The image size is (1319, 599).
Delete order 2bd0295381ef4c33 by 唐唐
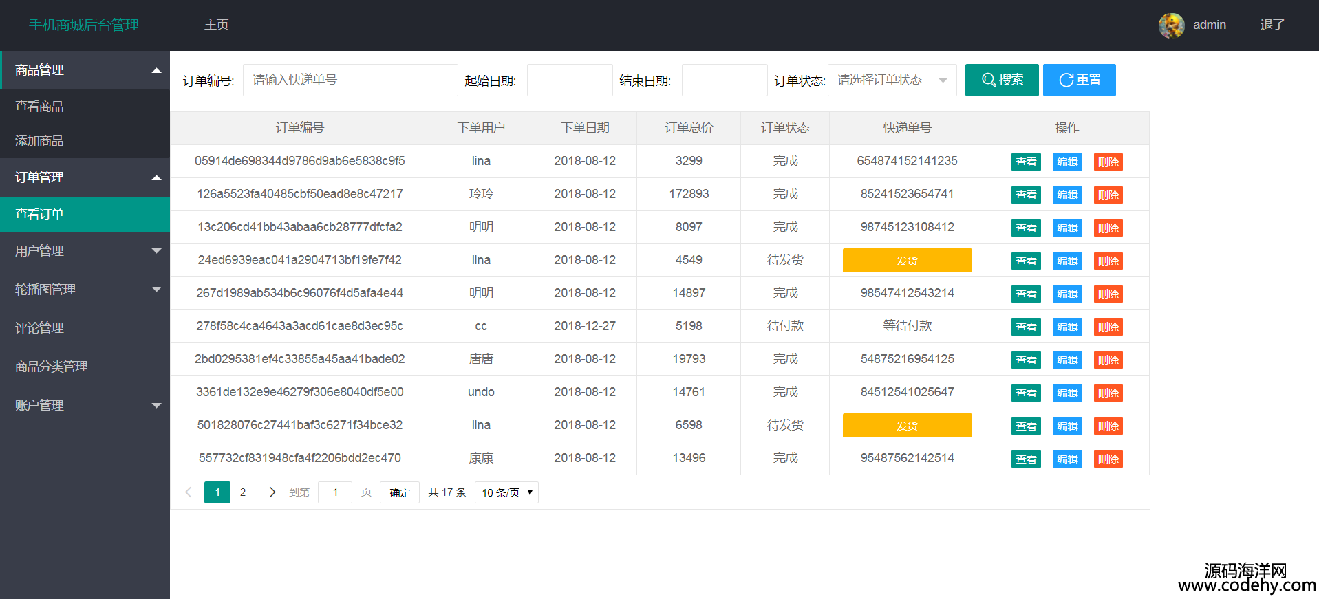(x=1108, y=360)
